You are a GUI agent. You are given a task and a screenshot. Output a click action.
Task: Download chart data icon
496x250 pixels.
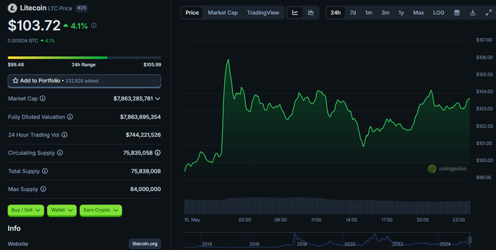[x=473, y=13]
